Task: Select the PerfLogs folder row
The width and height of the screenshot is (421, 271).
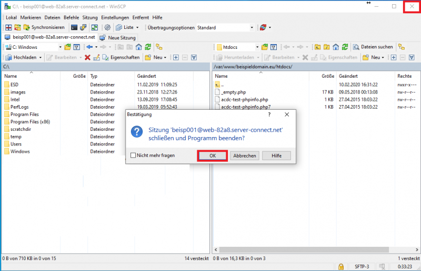Action: (x=19, y=107)
